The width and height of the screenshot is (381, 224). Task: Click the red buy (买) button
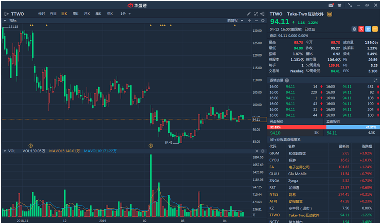click(x=361, y=29)
